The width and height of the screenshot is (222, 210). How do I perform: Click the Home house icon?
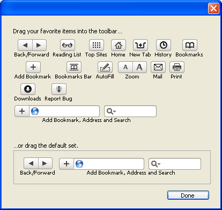point(119,45)
